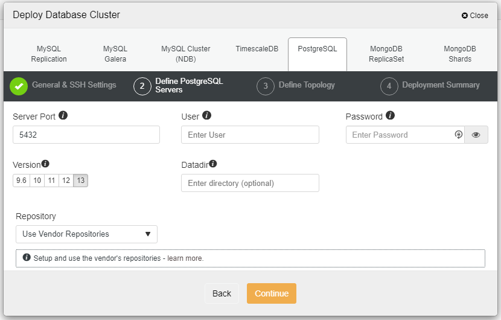
Task: Click the User field info icon
Action: coord(207,115)
